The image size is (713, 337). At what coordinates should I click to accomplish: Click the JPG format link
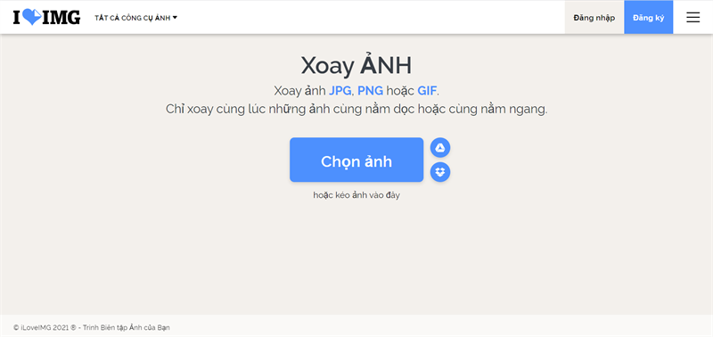(340, 91)
